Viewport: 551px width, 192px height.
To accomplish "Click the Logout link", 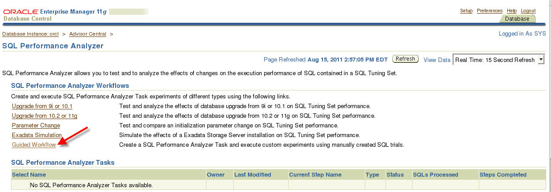I will (x=528, y=11).
